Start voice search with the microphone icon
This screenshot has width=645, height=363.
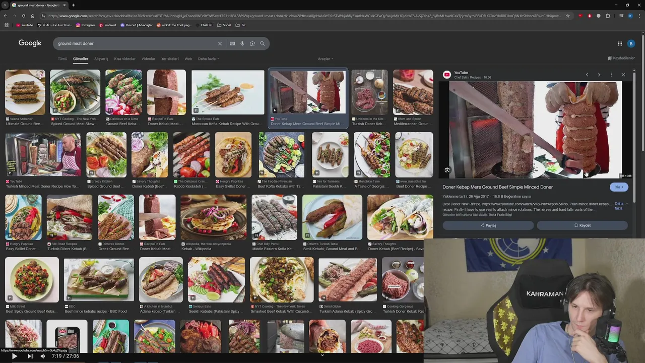(x=242, y=43)
